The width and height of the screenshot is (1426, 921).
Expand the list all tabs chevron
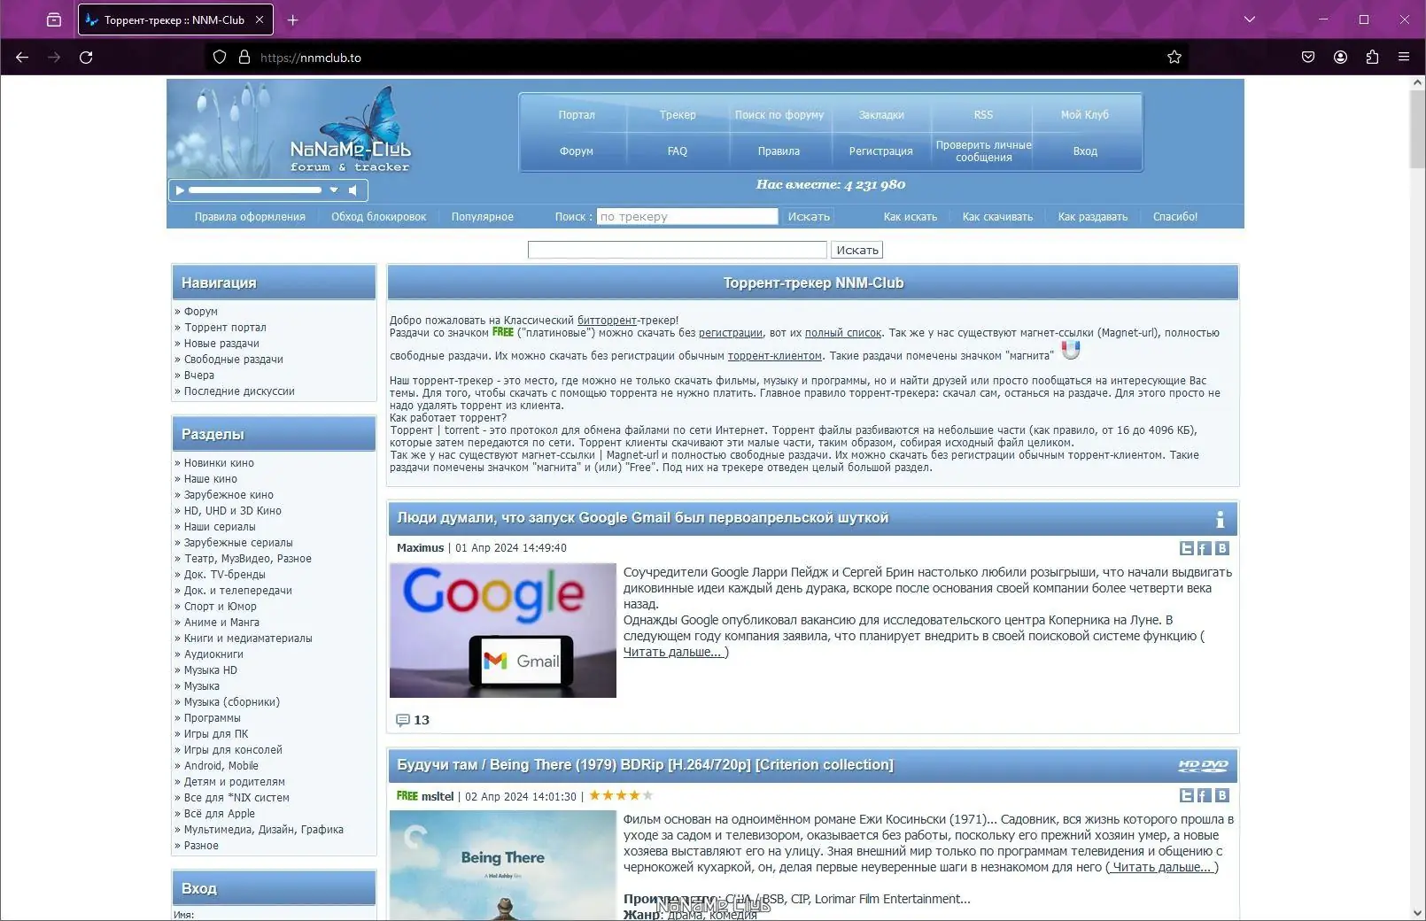tap(1250, 19)
